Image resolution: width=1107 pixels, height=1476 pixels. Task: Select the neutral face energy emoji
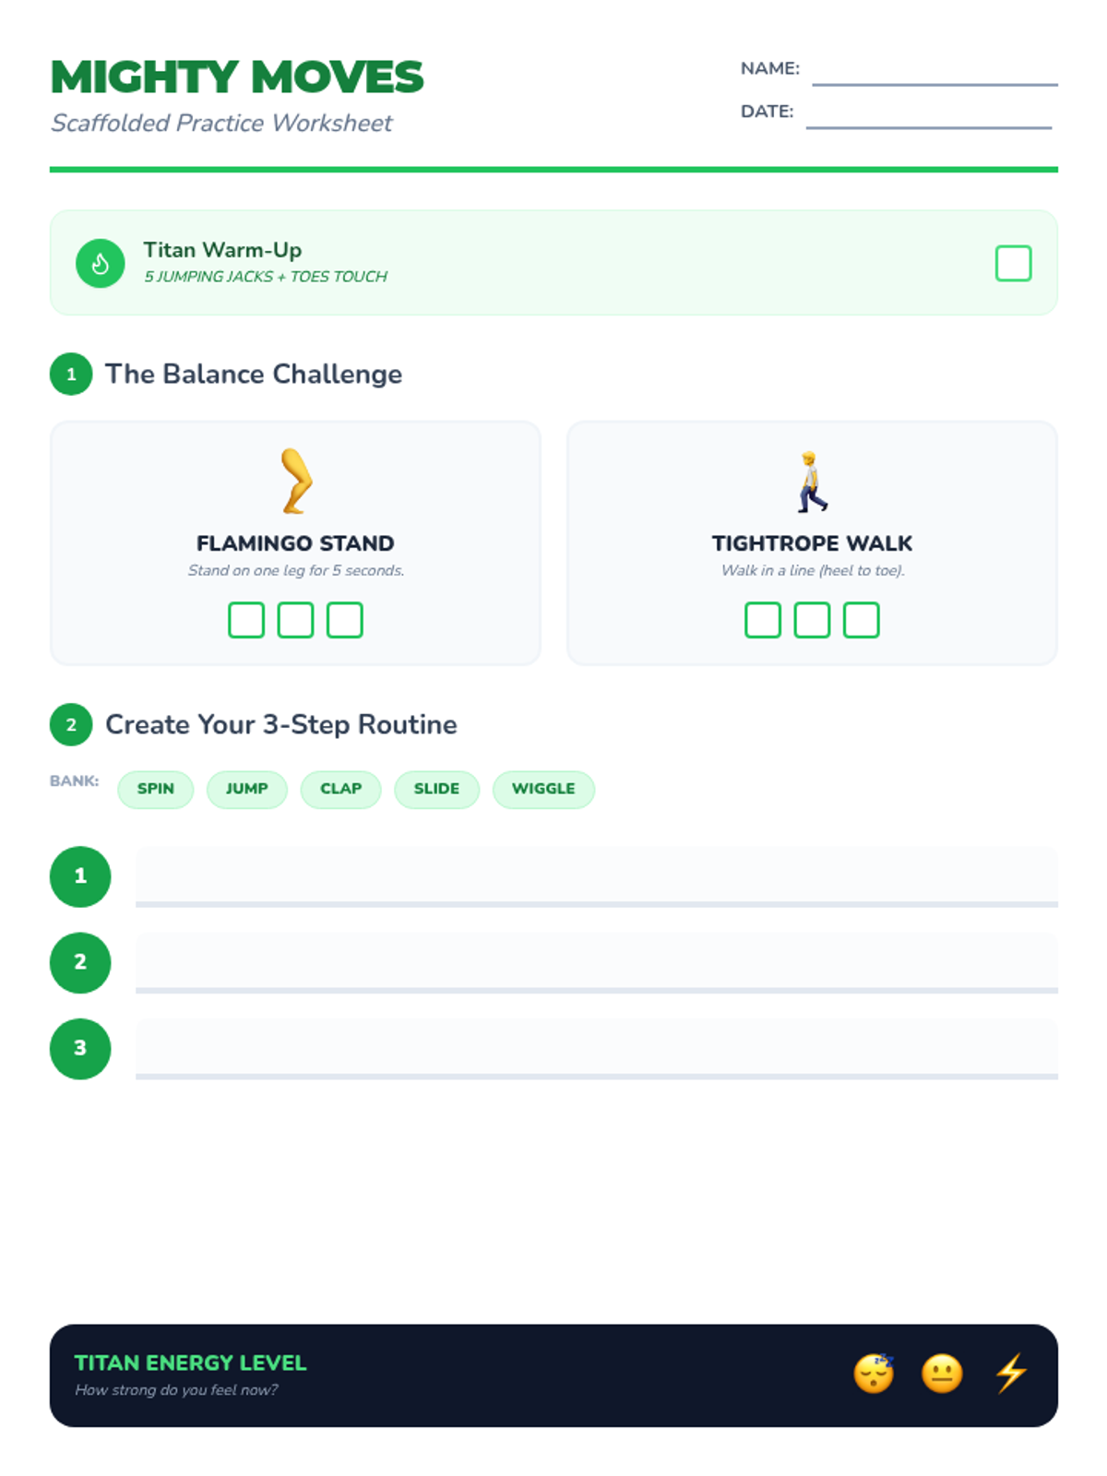click(942, 1374)
